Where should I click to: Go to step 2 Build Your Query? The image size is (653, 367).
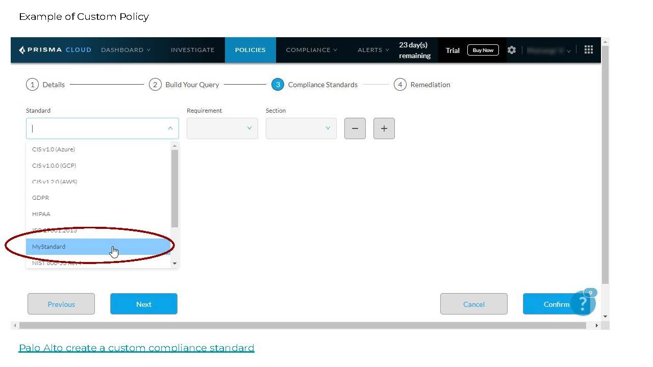184,85
